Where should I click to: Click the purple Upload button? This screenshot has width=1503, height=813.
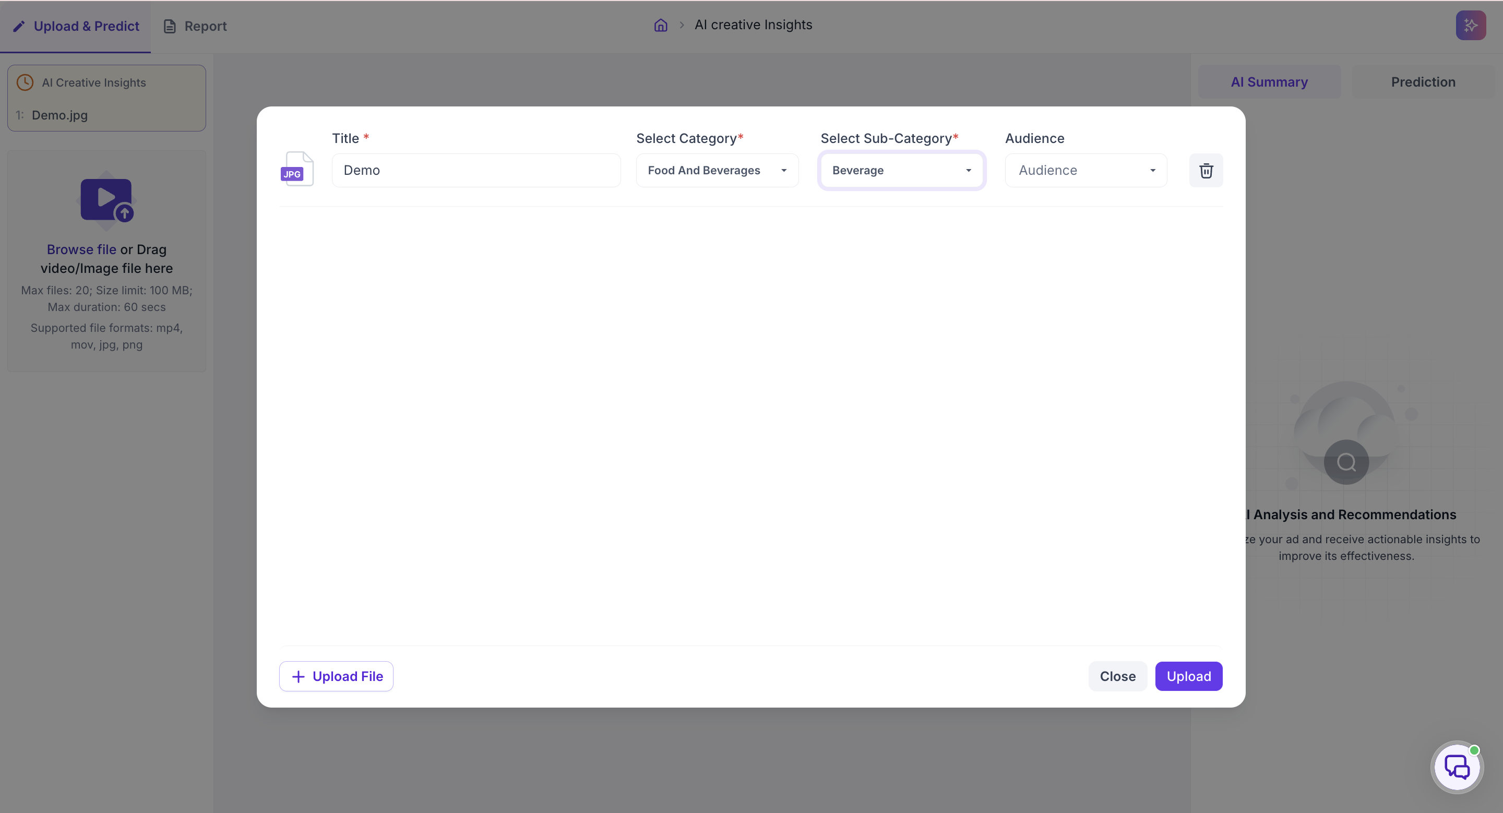tap(1188, 676)
